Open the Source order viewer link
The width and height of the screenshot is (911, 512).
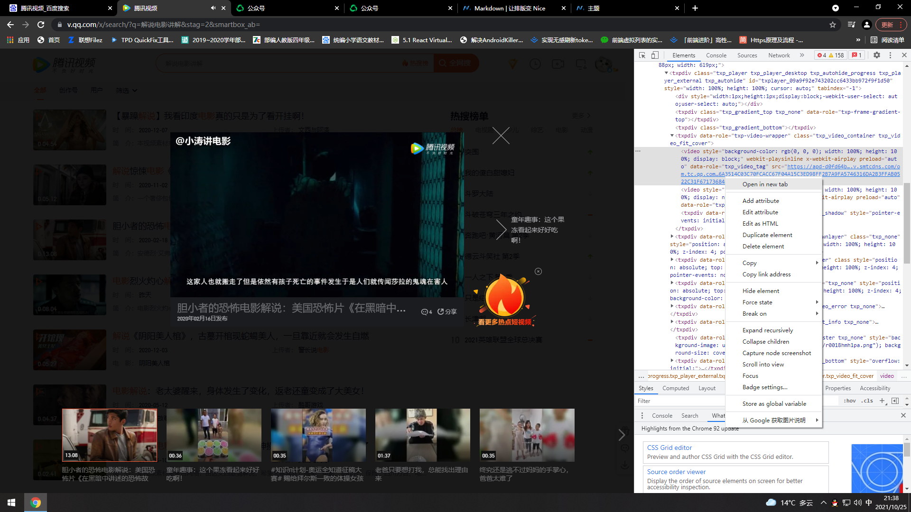pyautogui.click(x=676, y=472)
